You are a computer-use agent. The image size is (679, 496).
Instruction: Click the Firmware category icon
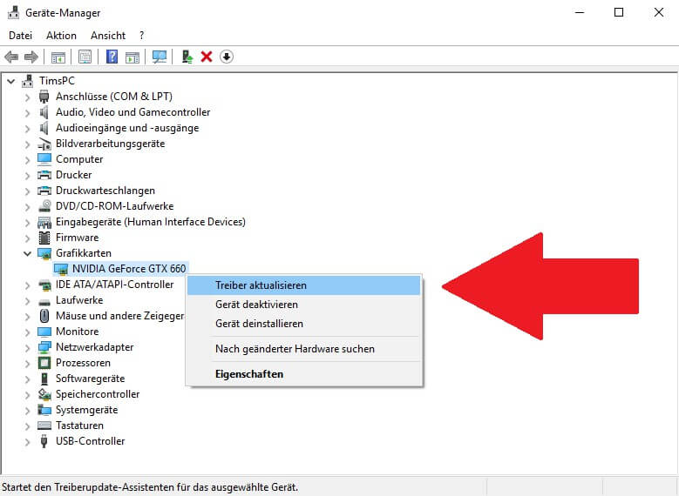44,238
